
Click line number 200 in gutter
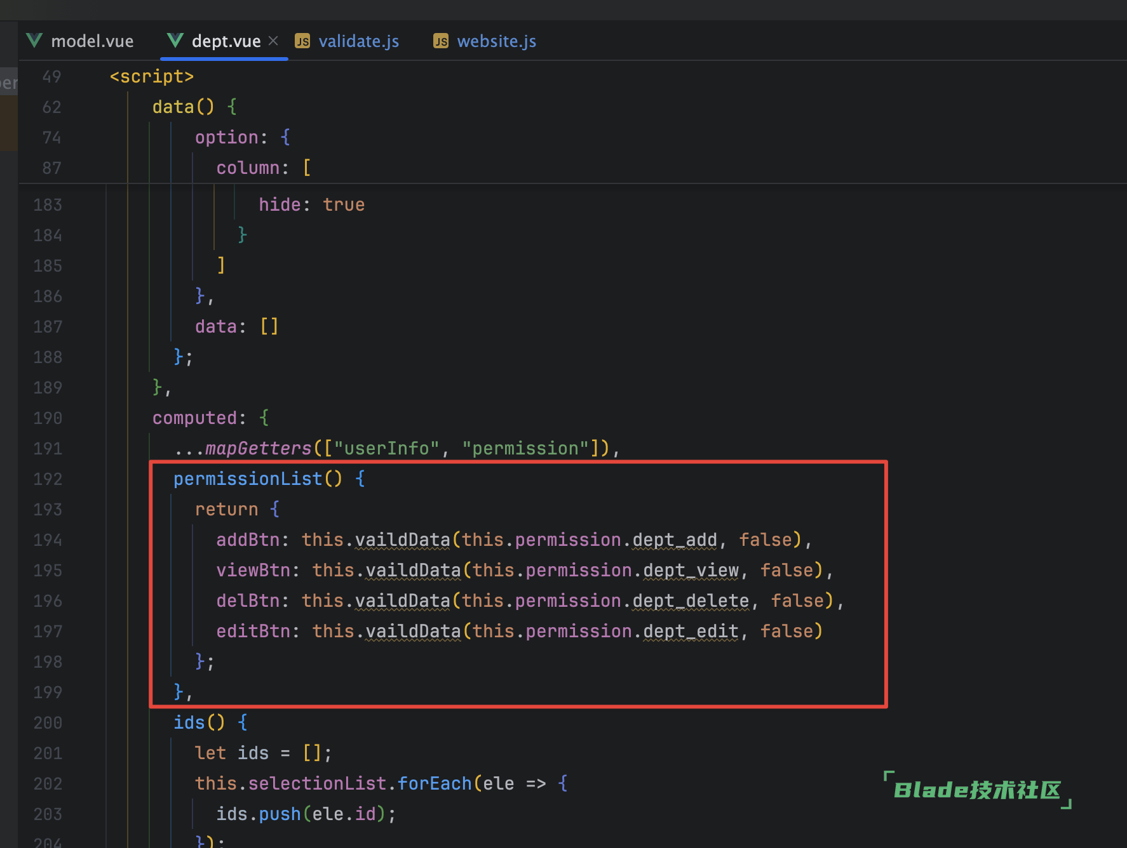(x=48, y=722)
